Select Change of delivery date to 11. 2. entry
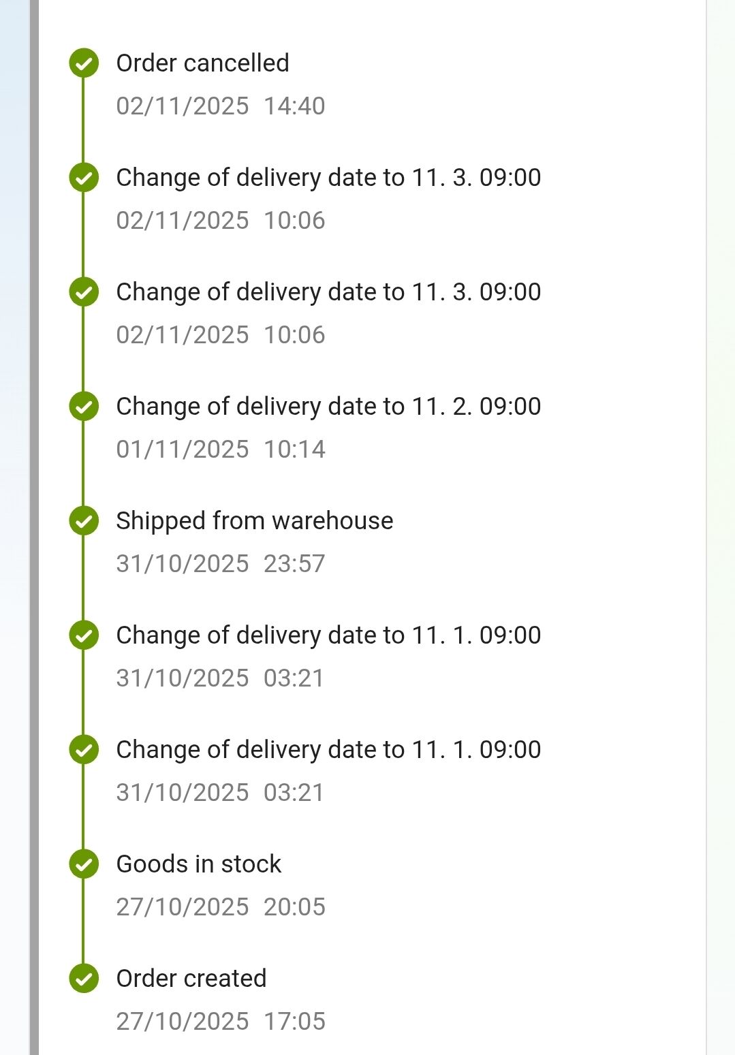 click(328, 407)
